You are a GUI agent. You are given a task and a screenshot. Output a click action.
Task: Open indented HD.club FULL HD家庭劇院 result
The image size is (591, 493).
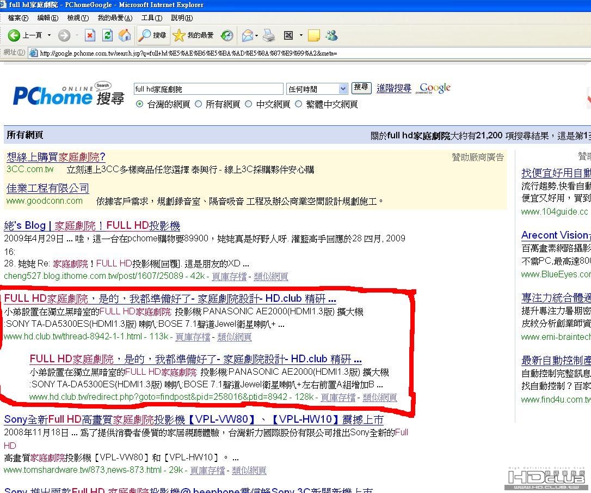pyautogui.click(x=195, y=359)
